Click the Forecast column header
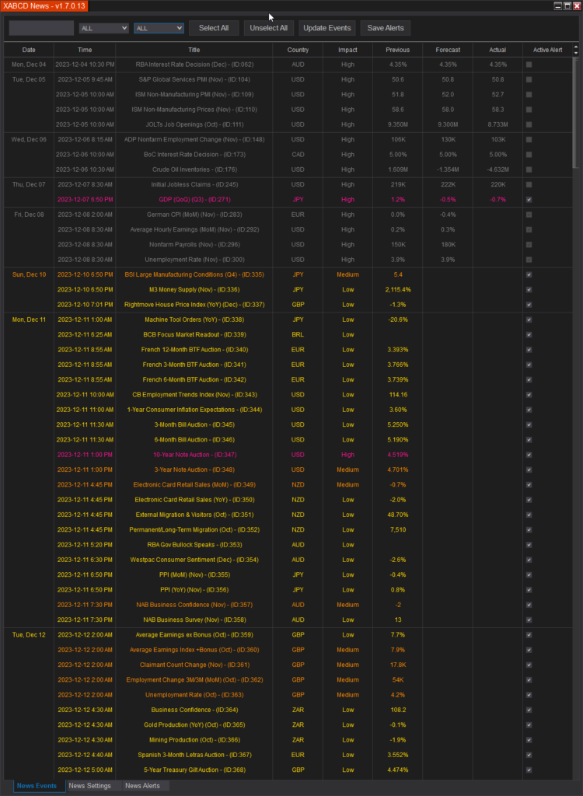The width and height of the screenshot is (583, 796). point(448,50)
